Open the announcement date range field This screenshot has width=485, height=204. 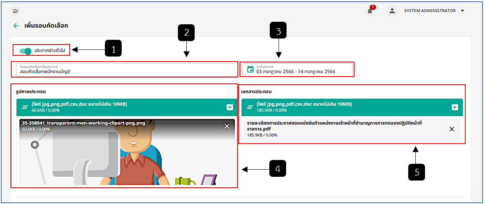click(297, 70)
